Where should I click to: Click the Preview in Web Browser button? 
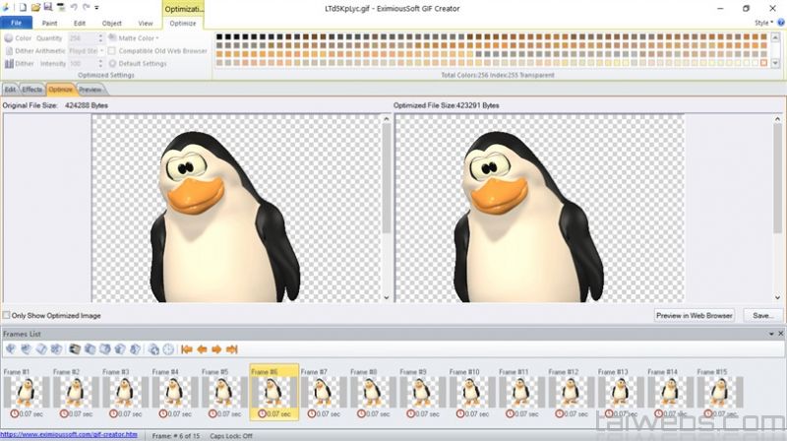point(695,316)
